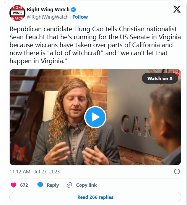Select the Copy link text
The image size is (187, 205).
pyautogui.click(x=86, y=185)
